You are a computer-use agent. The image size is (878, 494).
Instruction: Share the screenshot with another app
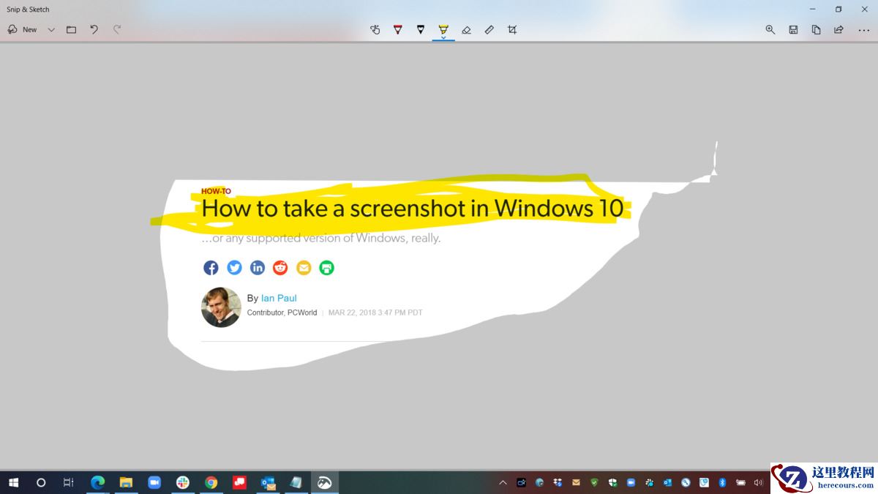[838, 29]
